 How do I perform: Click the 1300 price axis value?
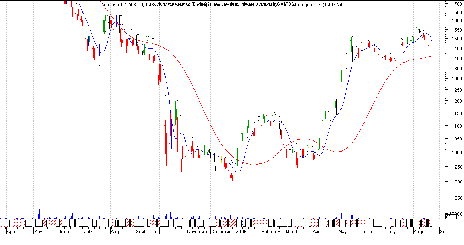point(457,79)
